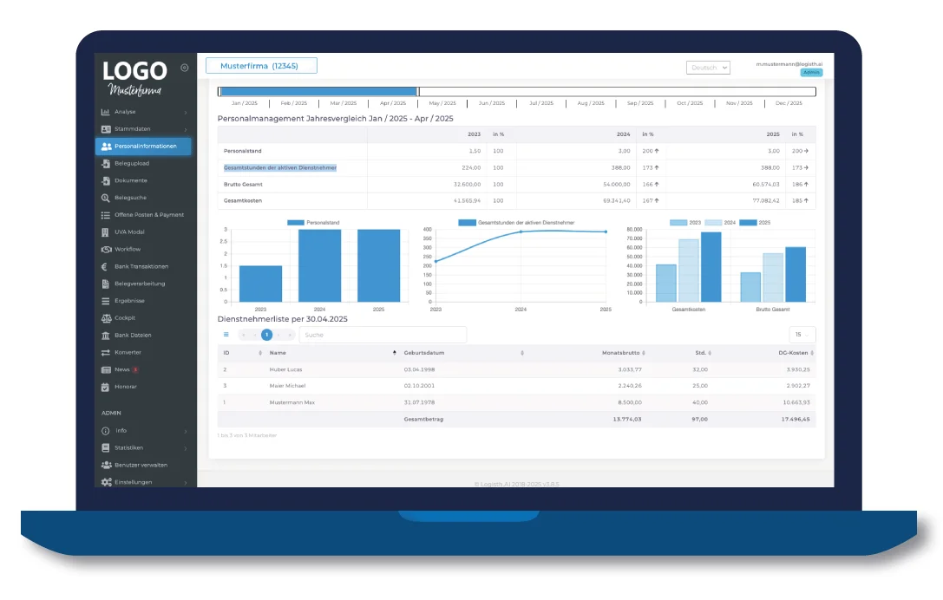Open the Benutzer verwalten users icon
Viewport: 943px width, 600px height.
107,466
